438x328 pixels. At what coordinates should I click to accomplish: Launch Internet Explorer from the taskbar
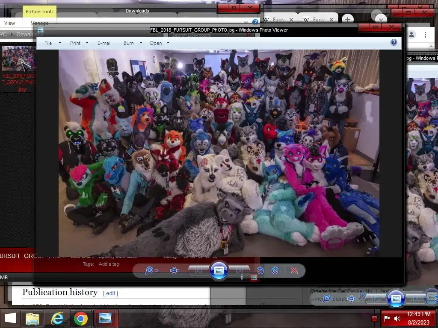pos(57,318)
